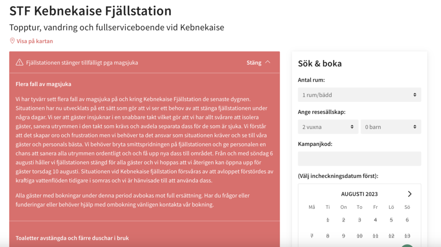Image resolution: width=441 pixels, height=247 pixels.
Task: Click the alert title about magsjuka
Action: (x=82, y=63)
